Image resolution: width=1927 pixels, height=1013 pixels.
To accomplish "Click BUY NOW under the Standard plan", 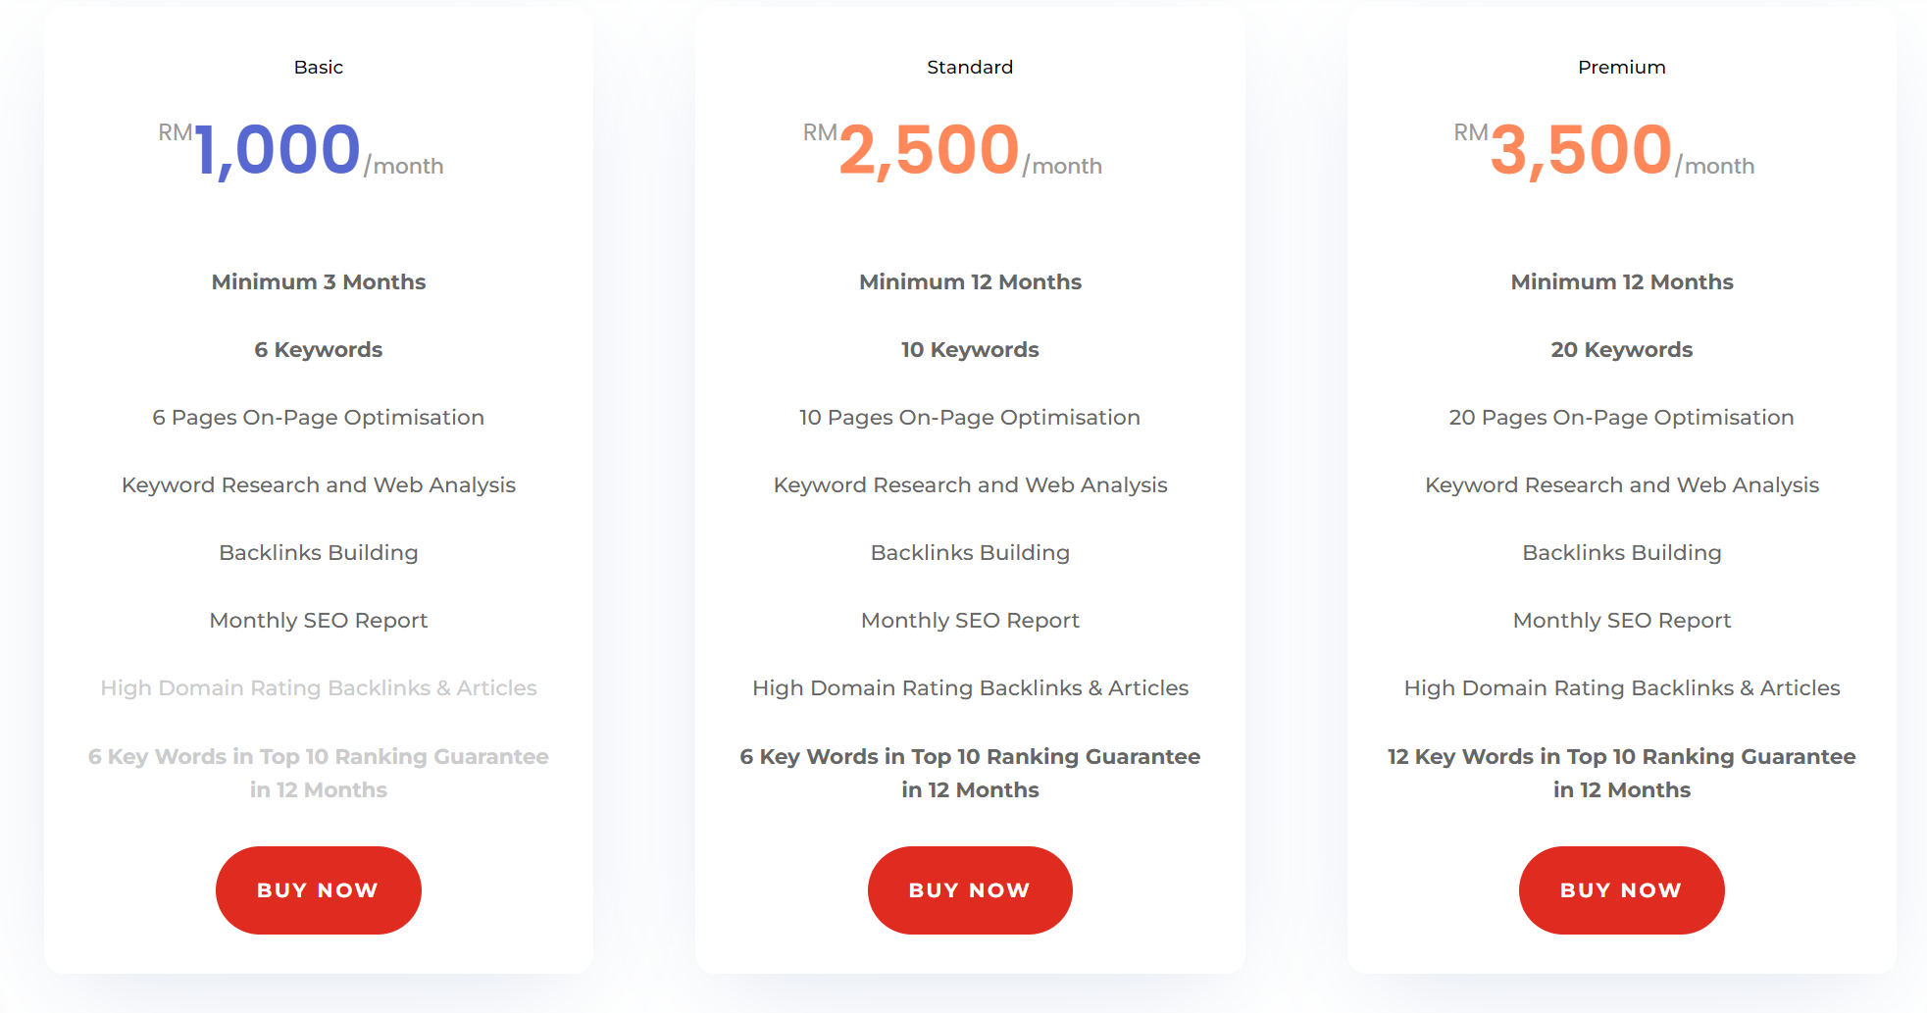I will click(970, 889).
